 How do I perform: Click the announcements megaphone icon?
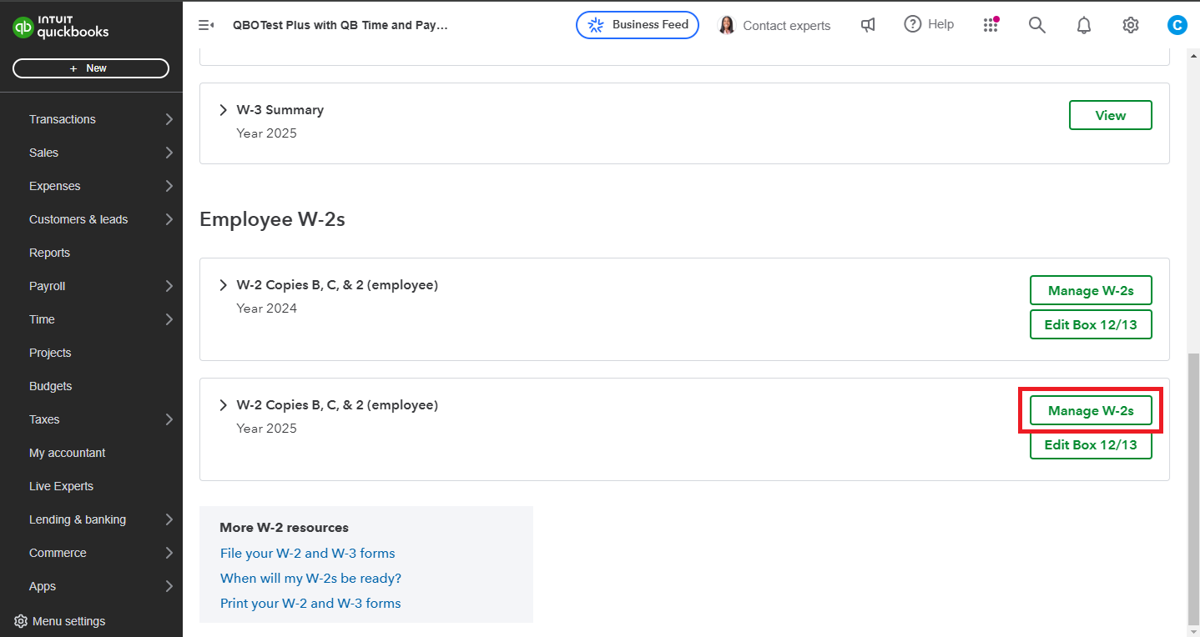(868, 25)
